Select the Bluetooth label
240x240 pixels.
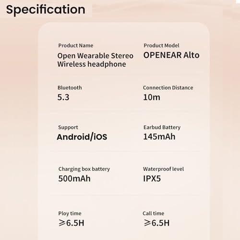[x=70, y=88]
